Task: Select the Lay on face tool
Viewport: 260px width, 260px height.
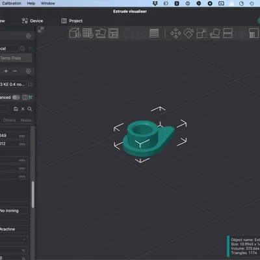Action: (x=214, y=33)
